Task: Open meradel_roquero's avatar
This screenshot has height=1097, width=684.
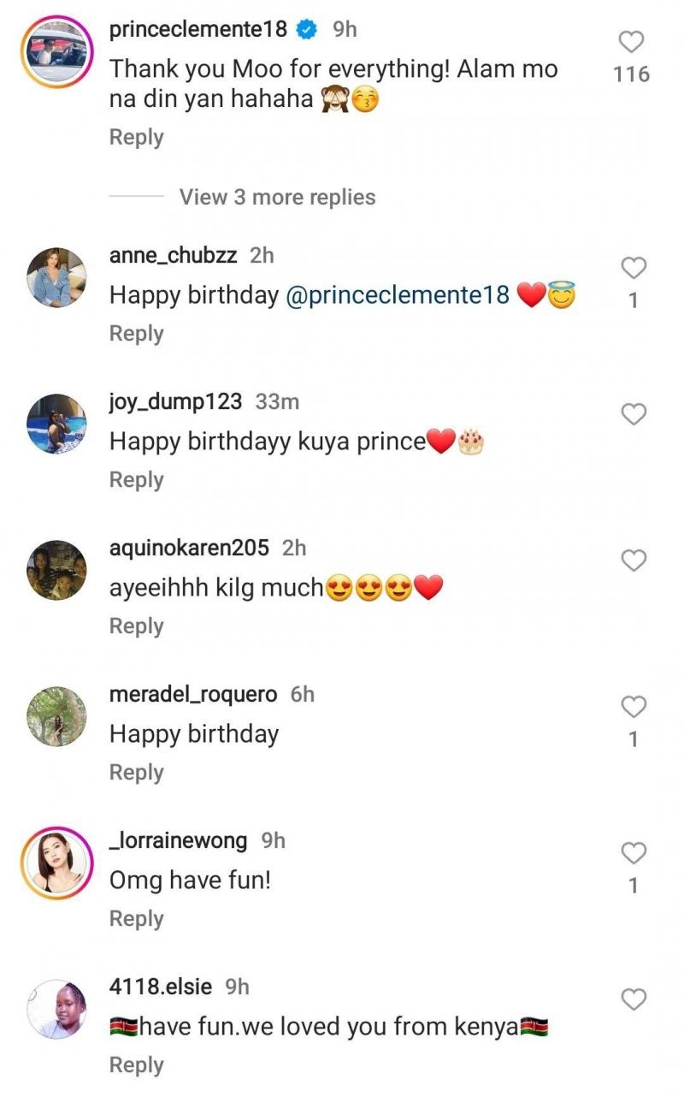Action: point(56,716)
